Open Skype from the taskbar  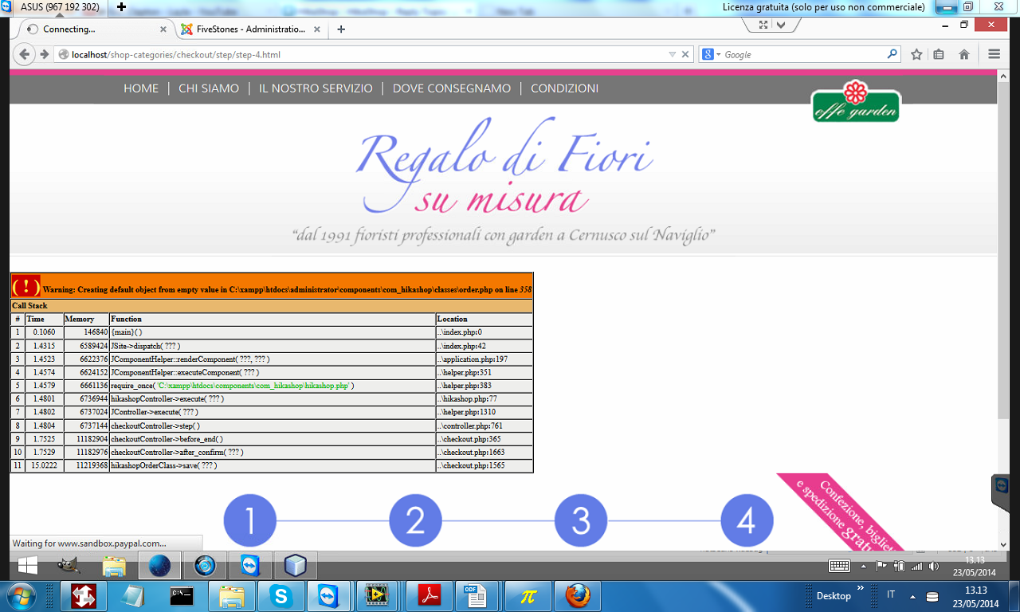280,595
